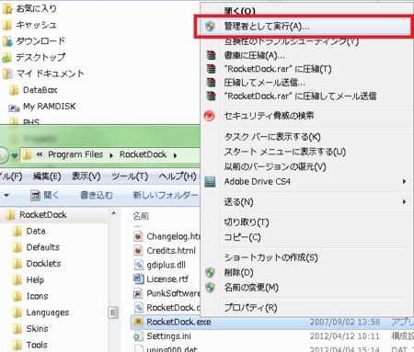Open Adobe Drive CS4 submenu entry
This screenshot has width=414, height=352.
point(257,181)
